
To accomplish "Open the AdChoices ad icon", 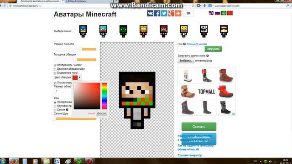I will tap(234, 114).
